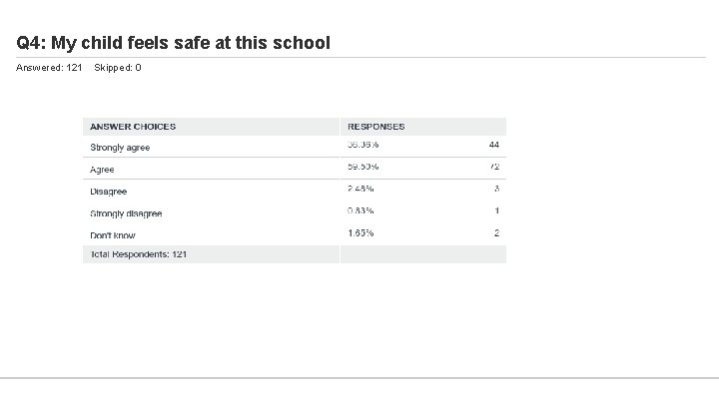
Task: Select the 1.65% percentage for Don't know
Action: 360,232
